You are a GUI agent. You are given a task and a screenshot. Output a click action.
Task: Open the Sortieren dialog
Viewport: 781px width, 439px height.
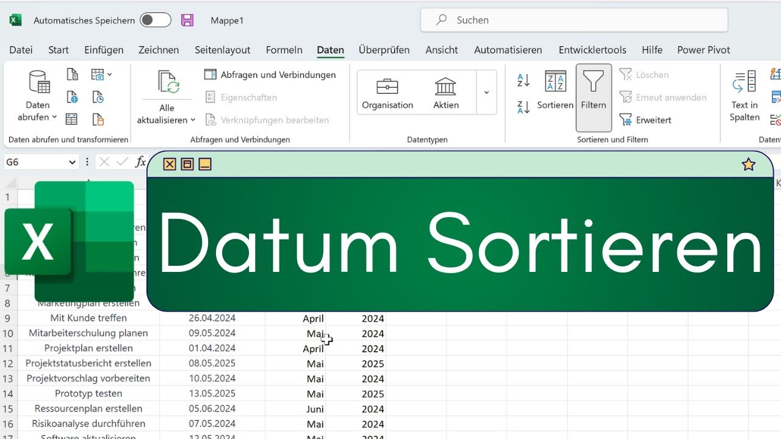(555, 90)
